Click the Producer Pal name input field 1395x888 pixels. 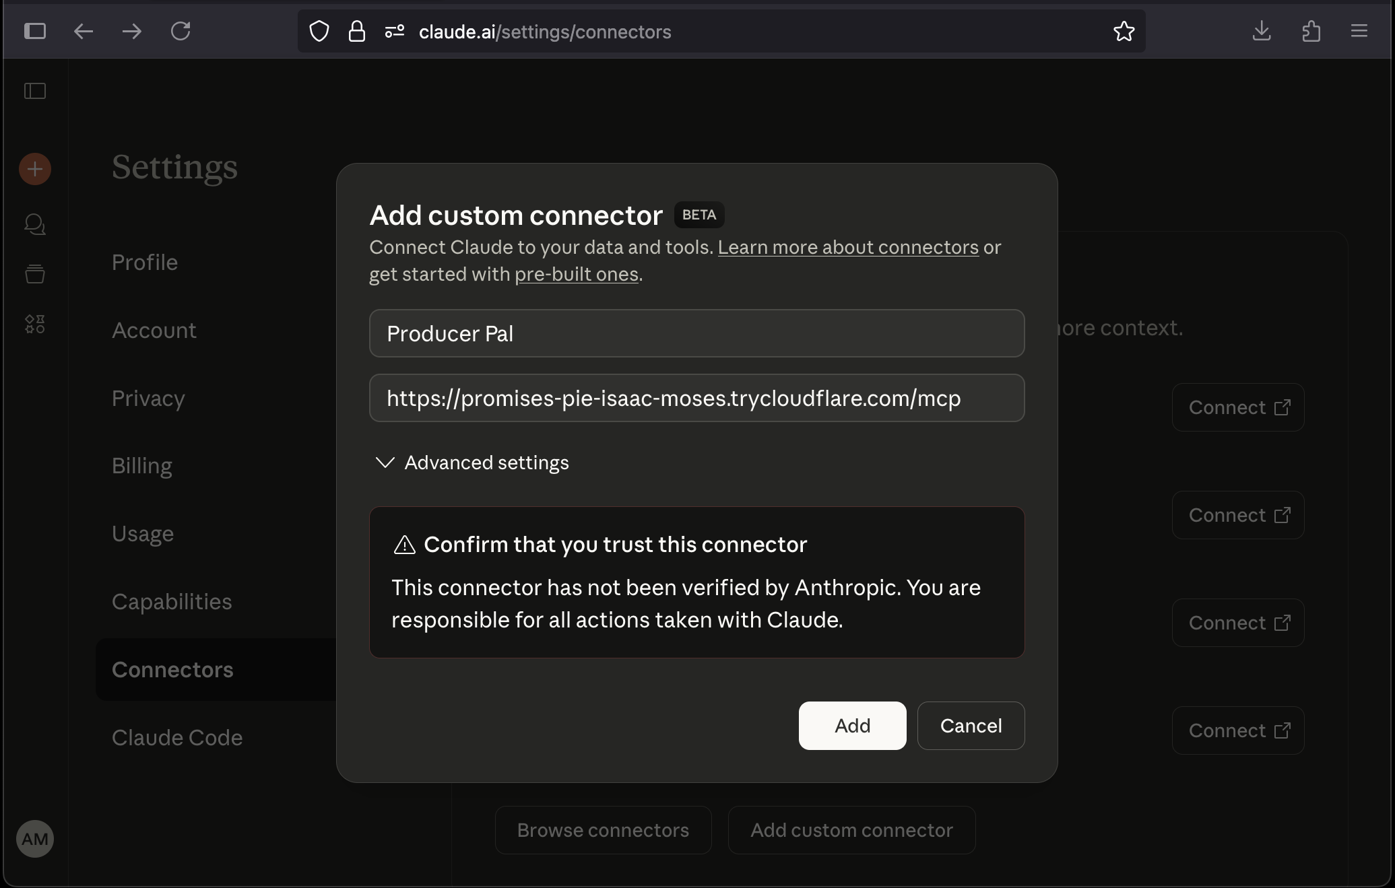coord(696,333)
